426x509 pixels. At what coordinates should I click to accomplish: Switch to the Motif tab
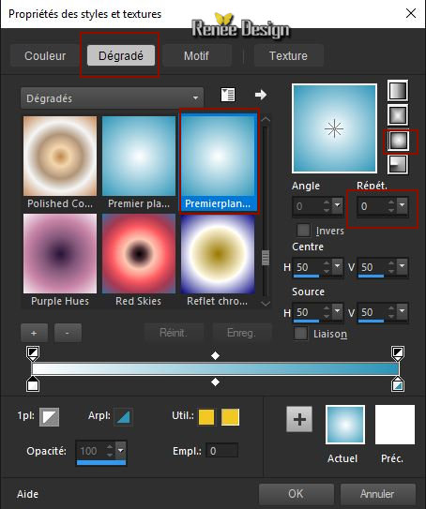pyautogui.click(x=196, y=56)
